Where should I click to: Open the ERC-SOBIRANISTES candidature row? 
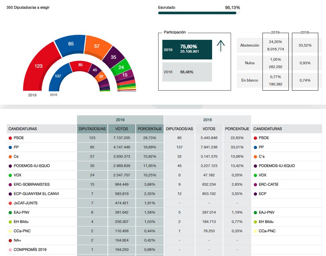coord(31,184)
